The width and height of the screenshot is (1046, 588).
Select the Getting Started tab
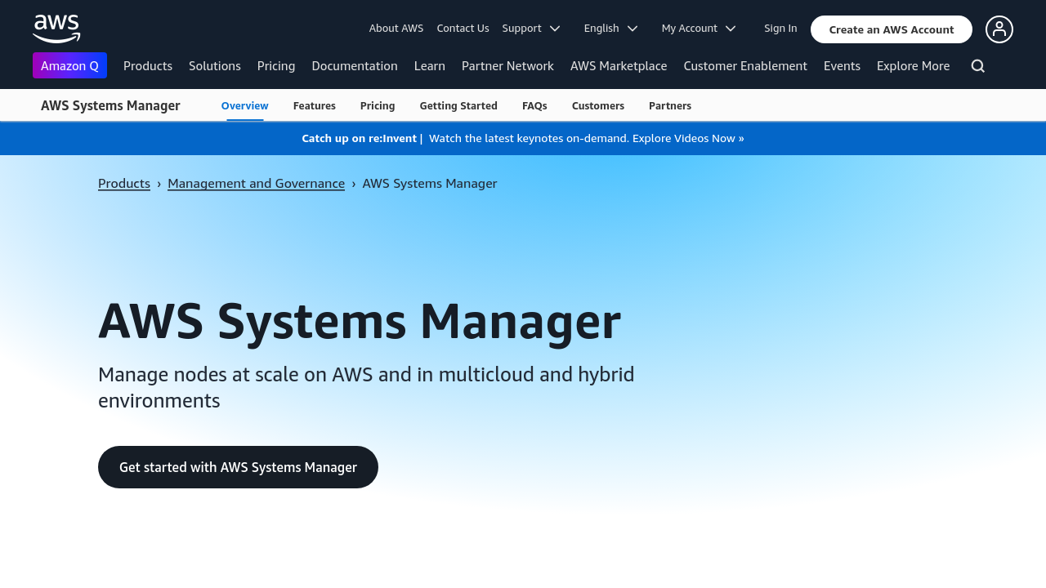point(458,105)
